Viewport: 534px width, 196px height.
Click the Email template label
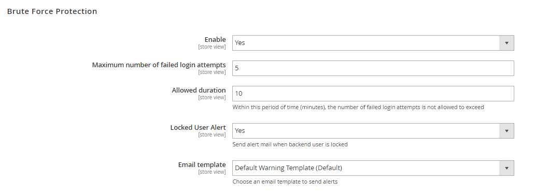(202, 165)
